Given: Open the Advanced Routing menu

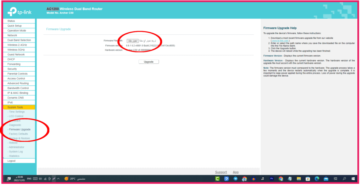Looking at the screenshot, I should (19, 83).
